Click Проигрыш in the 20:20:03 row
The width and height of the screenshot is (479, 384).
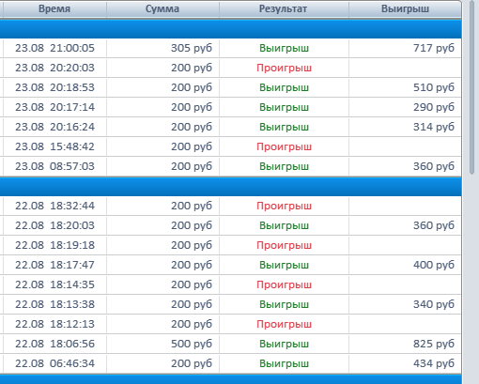[284, 68]
